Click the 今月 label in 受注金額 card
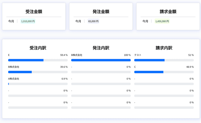Image resolution: width=201 pixels, height=123 pixels. [x=11, y=21]
